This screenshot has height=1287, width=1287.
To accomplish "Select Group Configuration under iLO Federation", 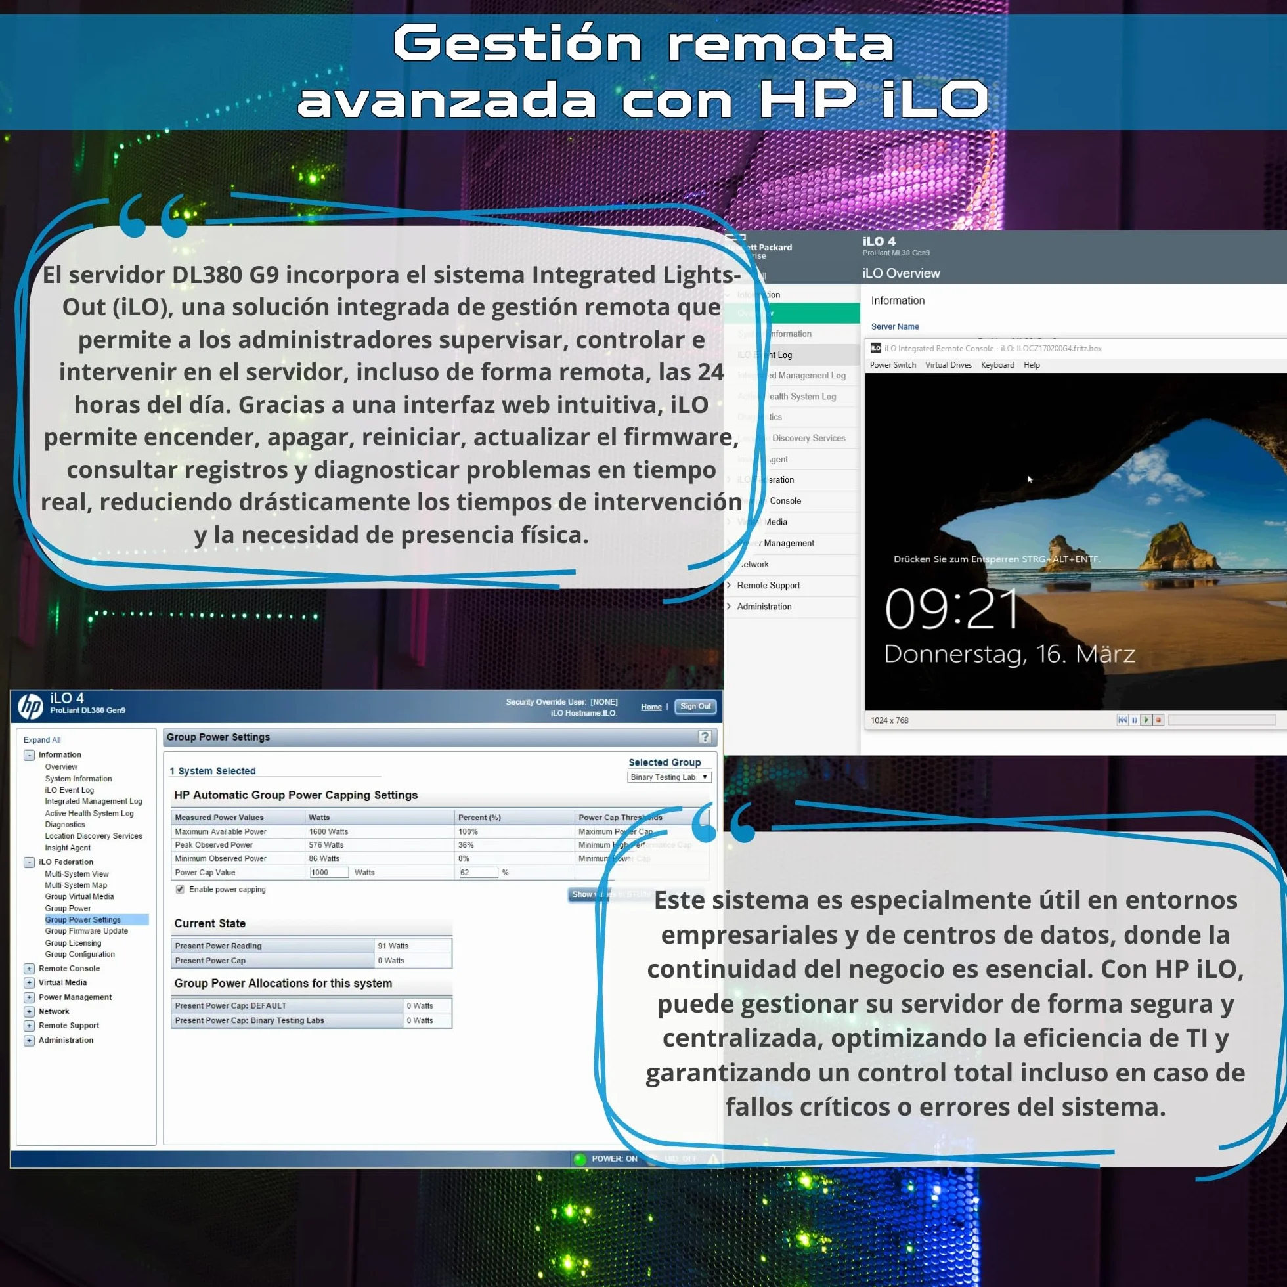I will pos(80,955).
